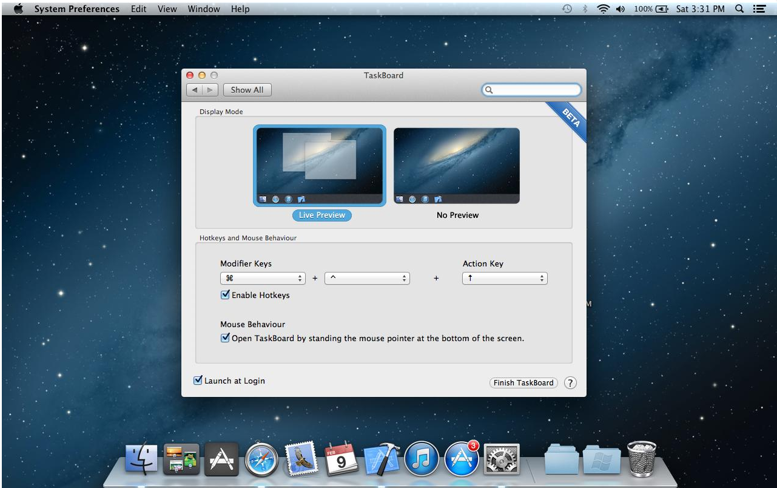Open the Window menu
The height and width of the screenshot is (488, 777).
tap(204, 8)
